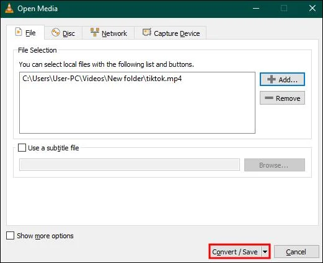Image resolution: width=323 pixels, height=263 pixels.
Task: Click the File tab's media file icon
Action: coord(19,32)
